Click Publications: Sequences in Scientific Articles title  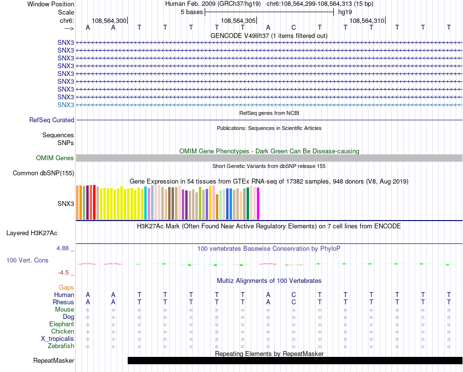coord(269,128)
